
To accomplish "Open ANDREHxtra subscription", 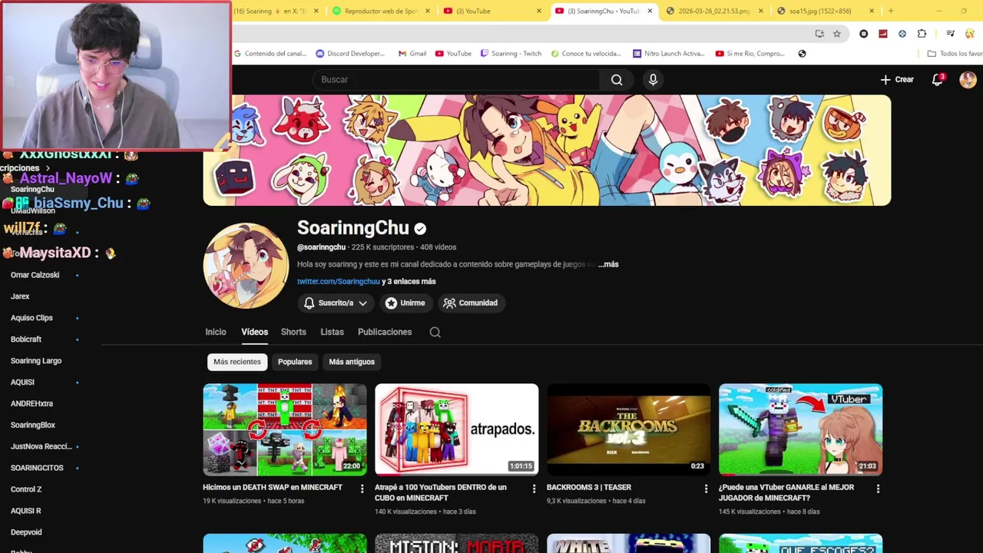I will [x=31, y=404].
